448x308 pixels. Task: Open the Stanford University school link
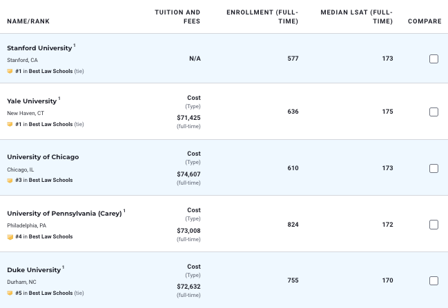click(39, 48)
